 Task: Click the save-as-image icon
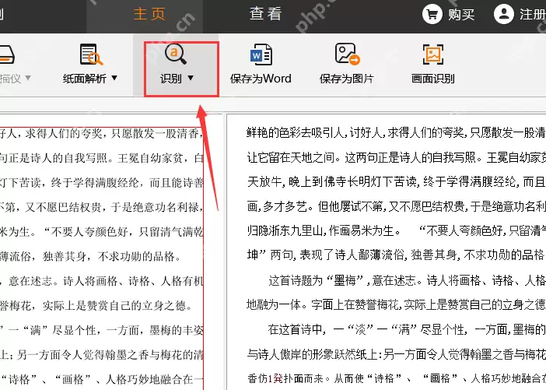point(347,54)
